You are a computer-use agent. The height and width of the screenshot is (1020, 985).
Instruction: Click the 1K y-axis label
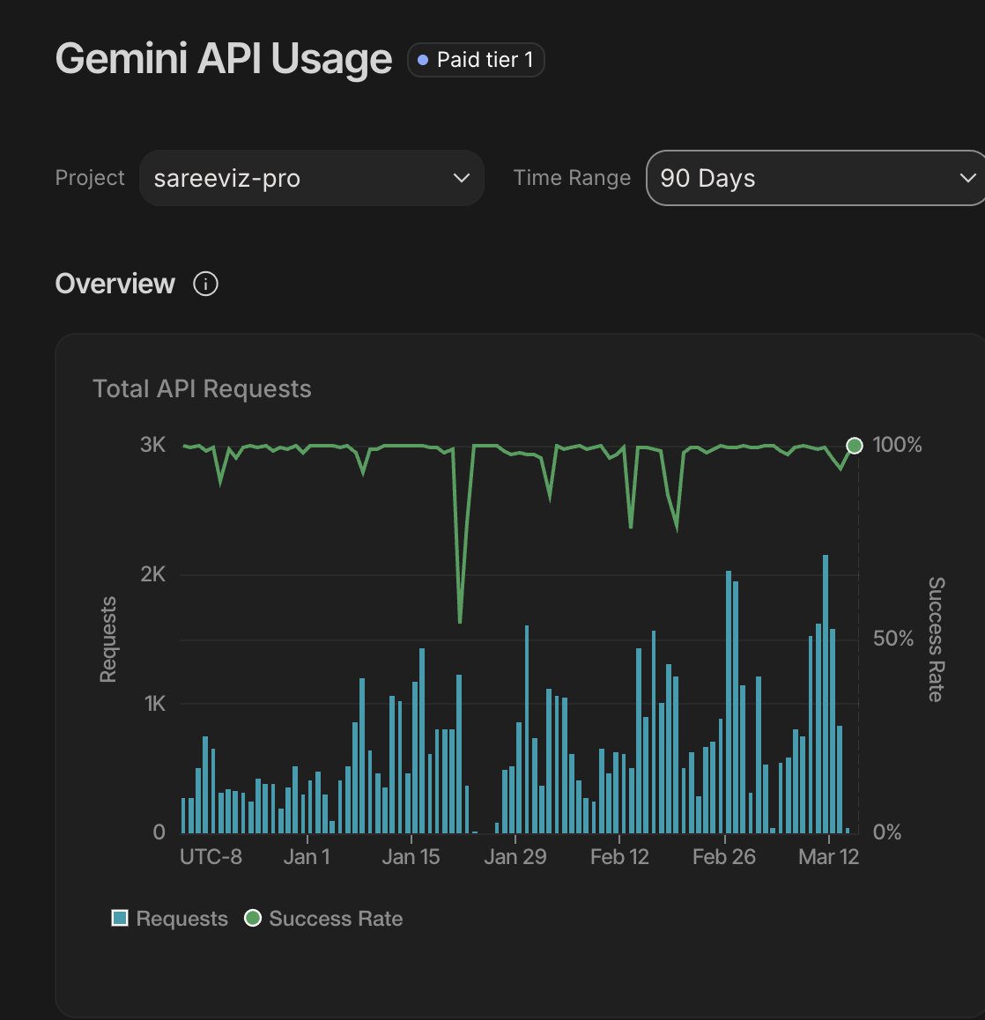point(155,704)
